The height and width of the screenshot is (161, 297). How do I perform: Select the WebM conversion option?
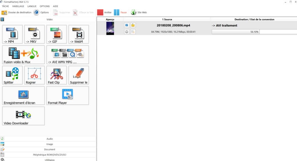click(79, 34)
